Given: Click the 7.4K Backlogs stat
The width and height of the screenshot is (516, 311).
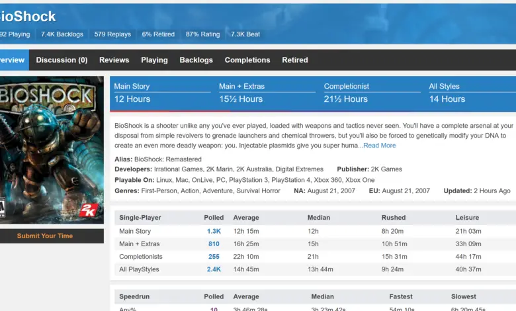Looking at the screenshot, I should (62, 34).
